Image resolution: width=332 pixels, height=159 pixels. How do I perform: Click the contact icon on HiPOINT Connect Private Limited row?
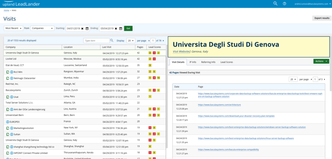[12, 153]
